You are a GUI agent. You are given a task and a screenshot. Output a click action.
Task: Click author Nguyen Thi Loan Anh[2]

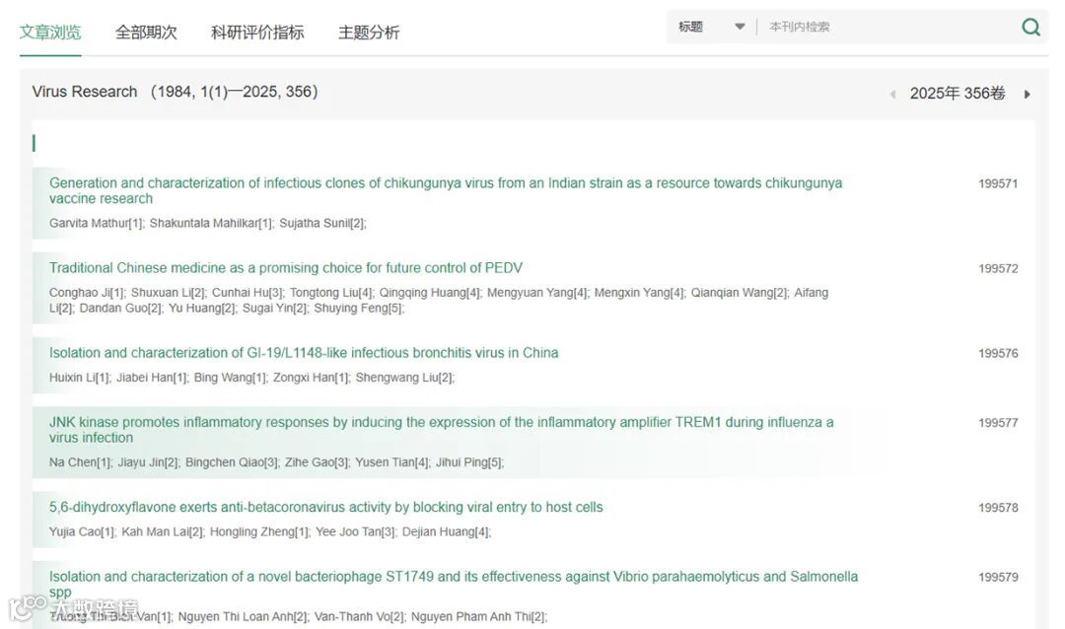(243, 617)
